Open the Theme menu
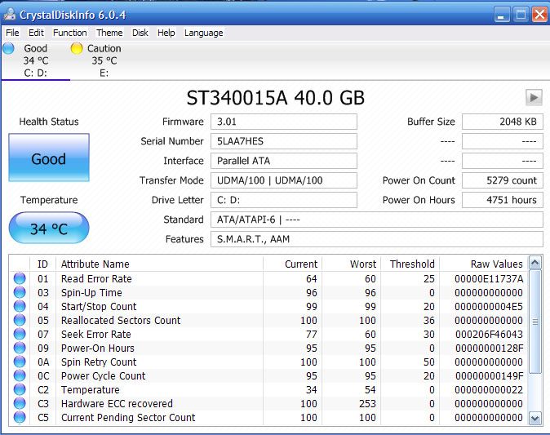 [x=109, y=33]
